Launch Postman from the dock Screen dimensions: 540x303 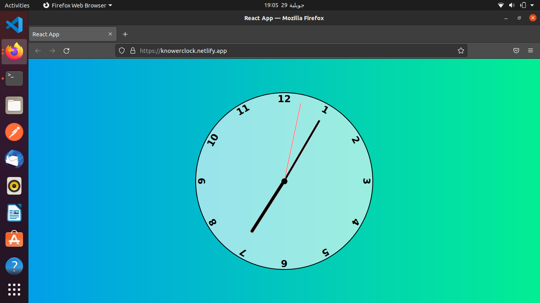14,132
